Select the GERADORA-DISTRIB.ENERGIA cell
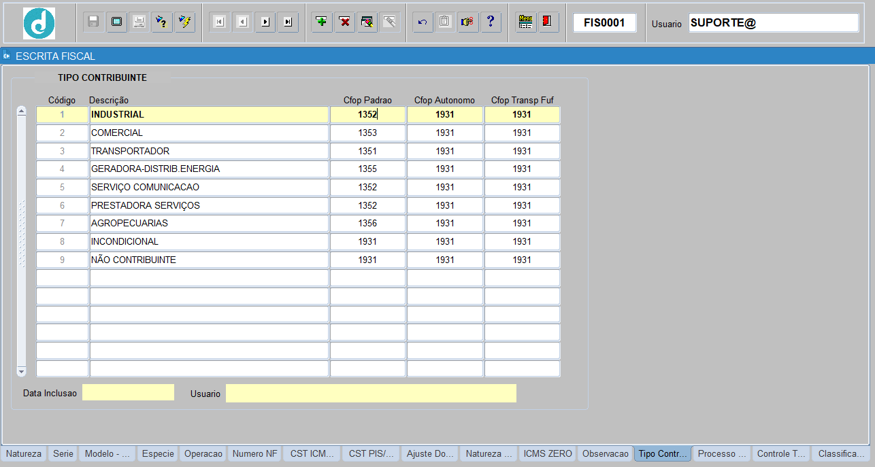This screenshot has width=875, height=467. (209, 169)
